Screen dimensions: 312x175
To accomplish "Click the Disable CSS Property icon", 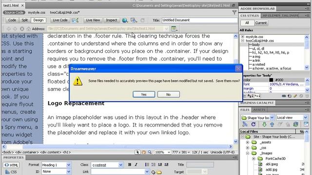I will pyautogui.click(x=301, y=96).
